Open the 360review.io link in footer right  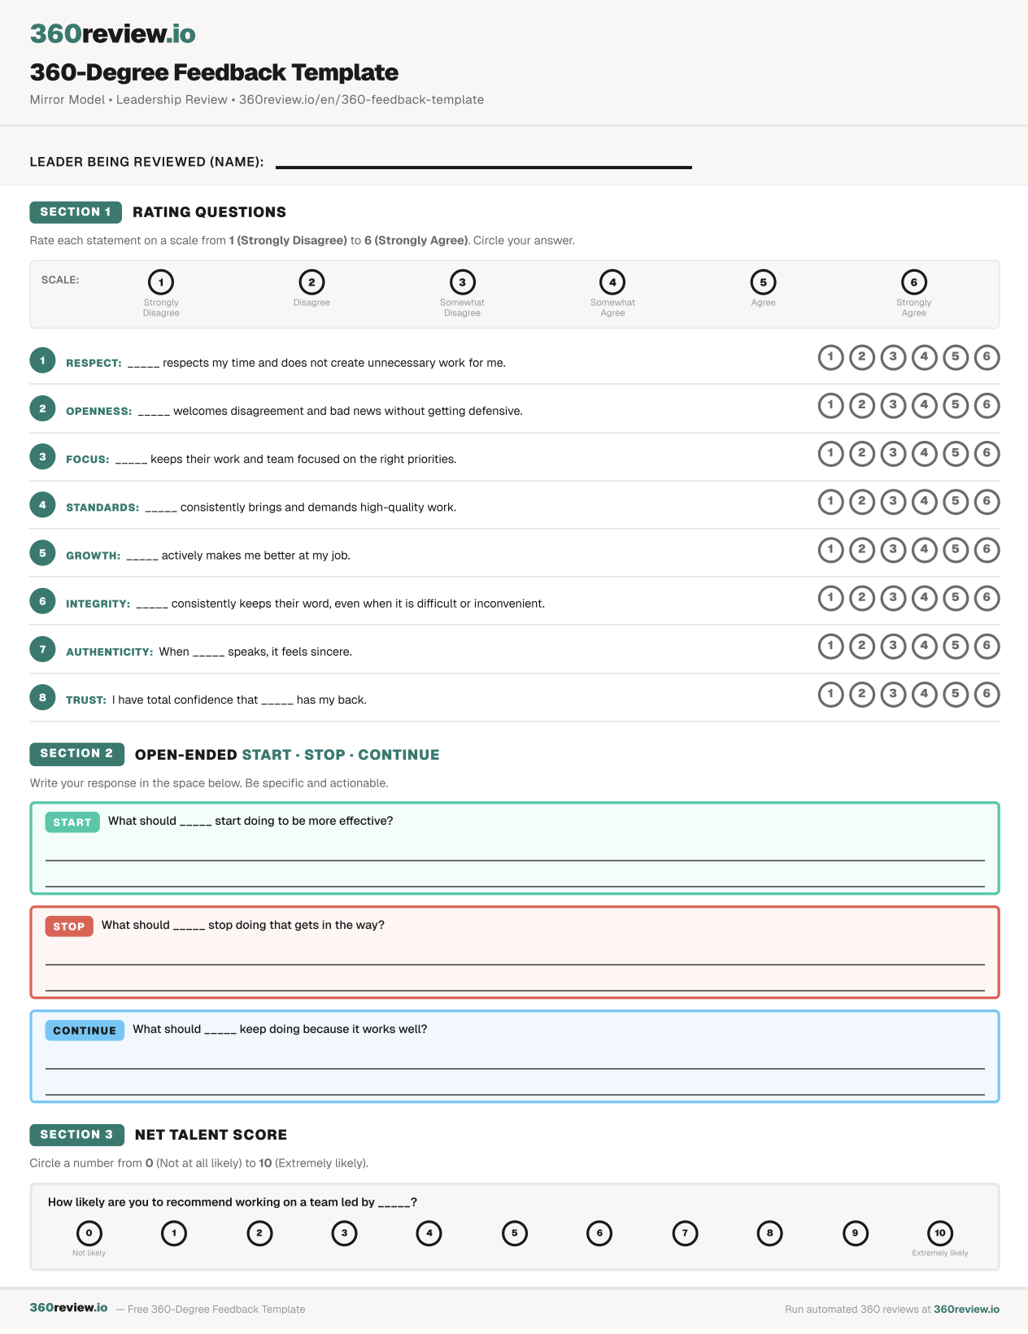(x=966, y=1310)
